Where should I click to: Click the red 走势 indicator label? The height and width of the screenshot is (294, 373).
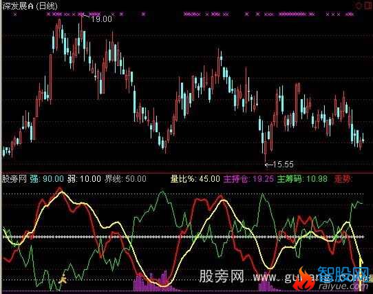pos(343,179)
